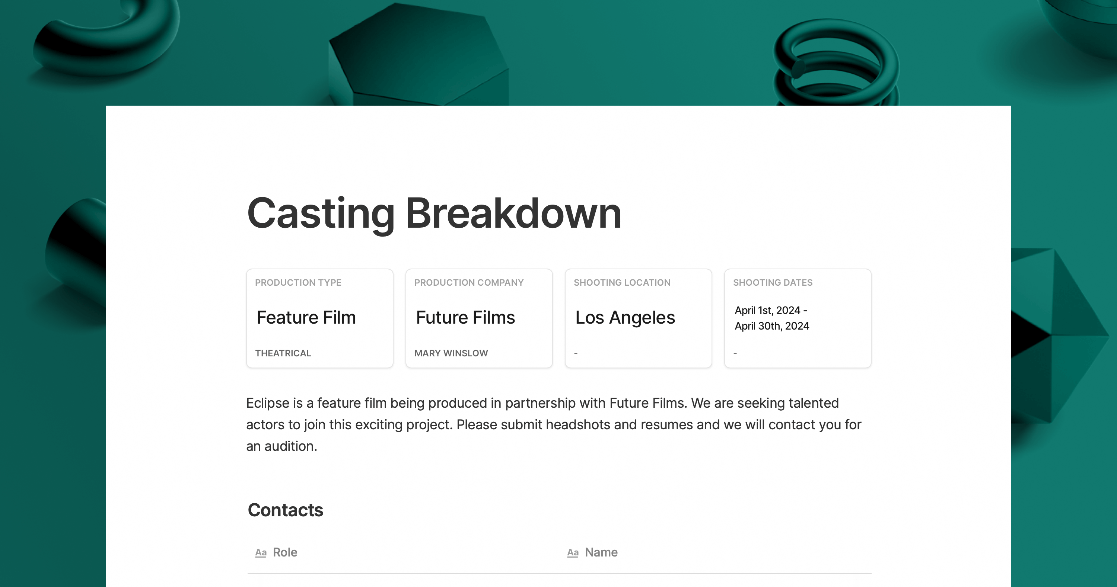Click the dash placeholder under Los Angeles
This screenshot has height=587, width=1117.
[x=576, y=353]
